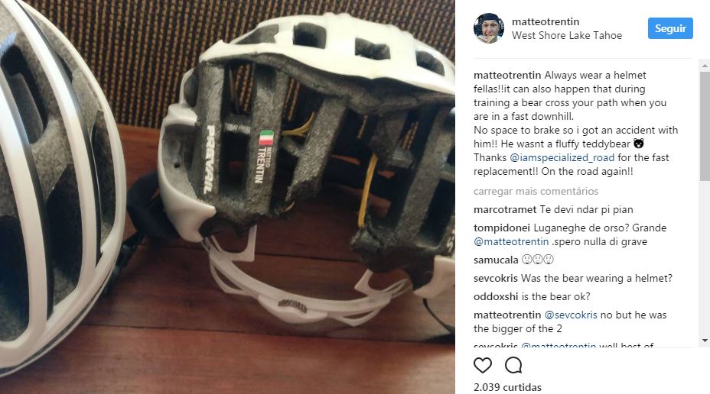The width and height of the screenshot is (710, 394).
Task: Open the @matteotrentin mention in tompidonei's comment
Action: (511, 242)
